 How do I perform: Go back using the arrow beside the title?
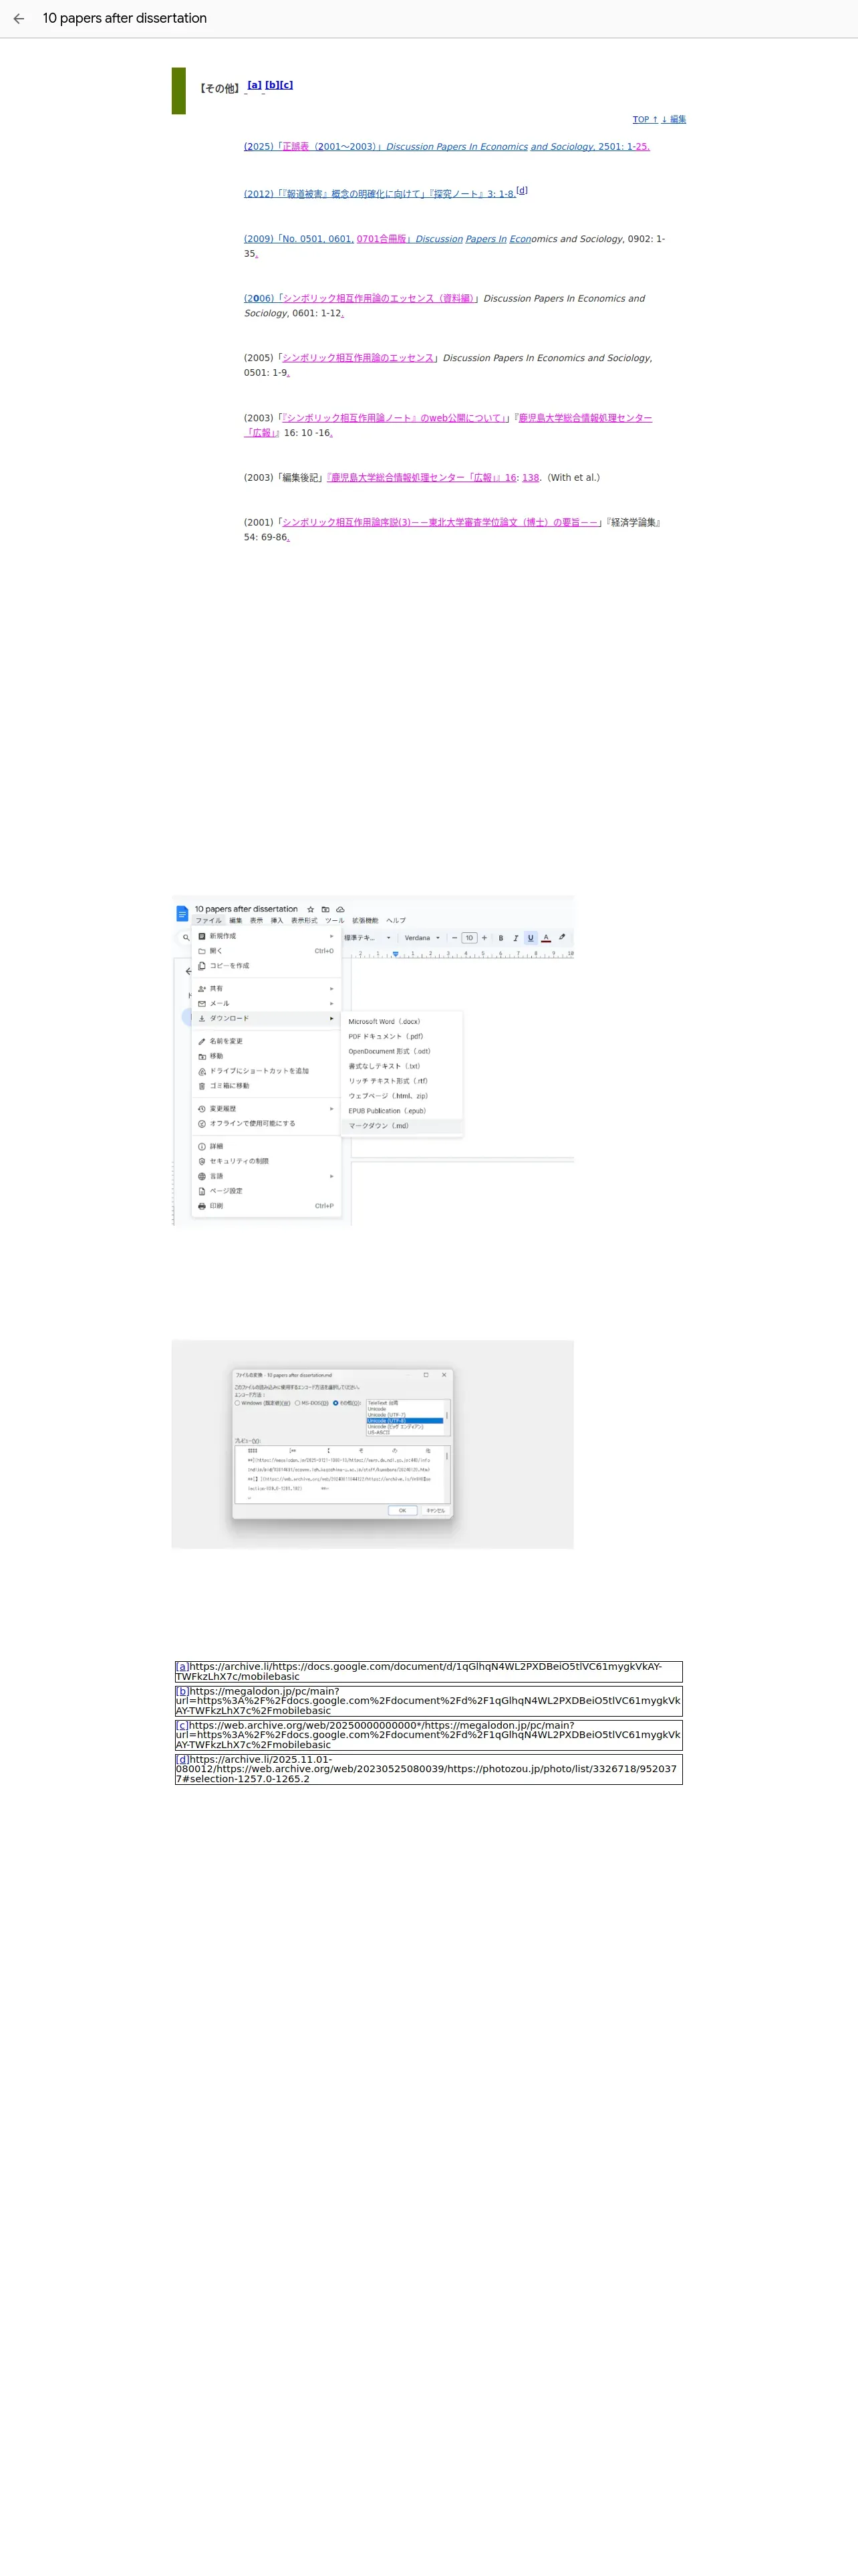(x=19, y=19)
